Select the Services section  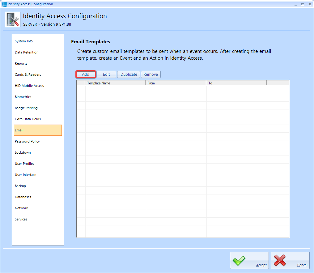(38, 219)
